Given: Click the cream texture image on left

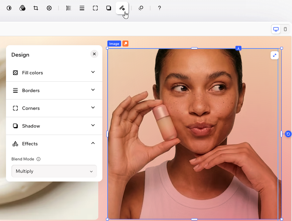Looking at the screenshot, I should pos(49,201).
